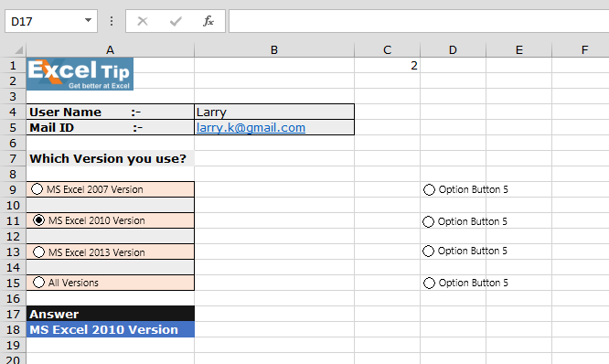The height and width of the screenshot is (364, 609).
Task: Select MS Excel 2013 Version radio button
Action: pyautogui.click(x=38, y=252)
